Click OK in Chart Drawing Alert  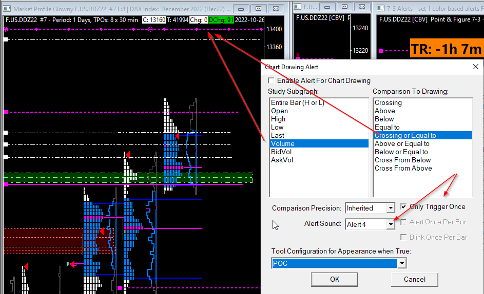tap(334, 279)
